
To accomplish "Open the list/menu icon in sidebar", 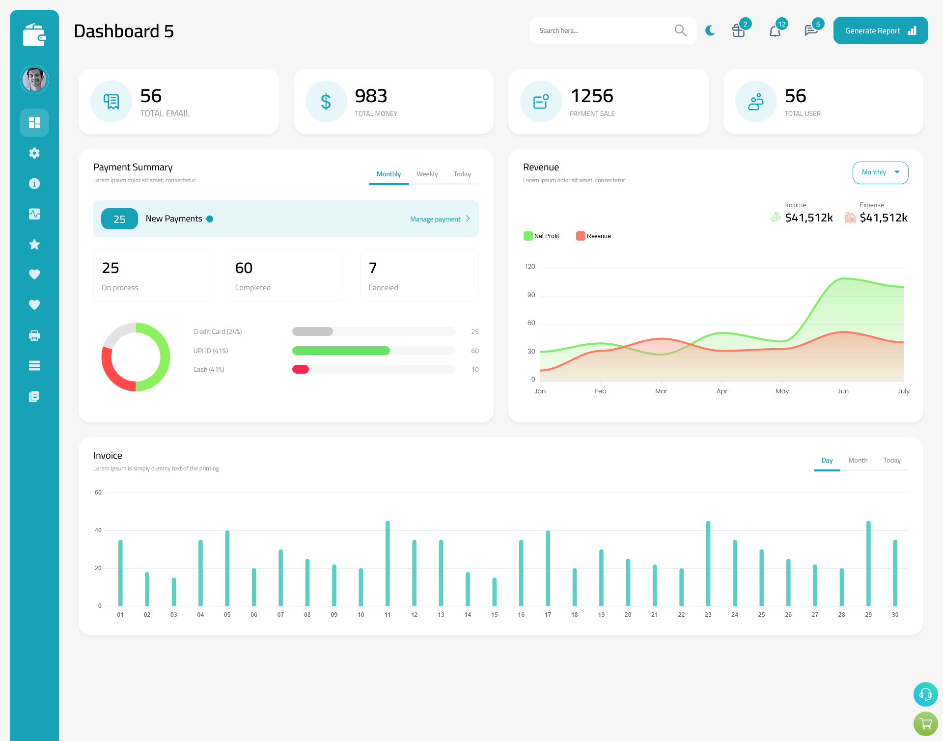I will point(34,365).
